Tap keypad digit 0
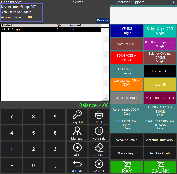 point(33,165)
